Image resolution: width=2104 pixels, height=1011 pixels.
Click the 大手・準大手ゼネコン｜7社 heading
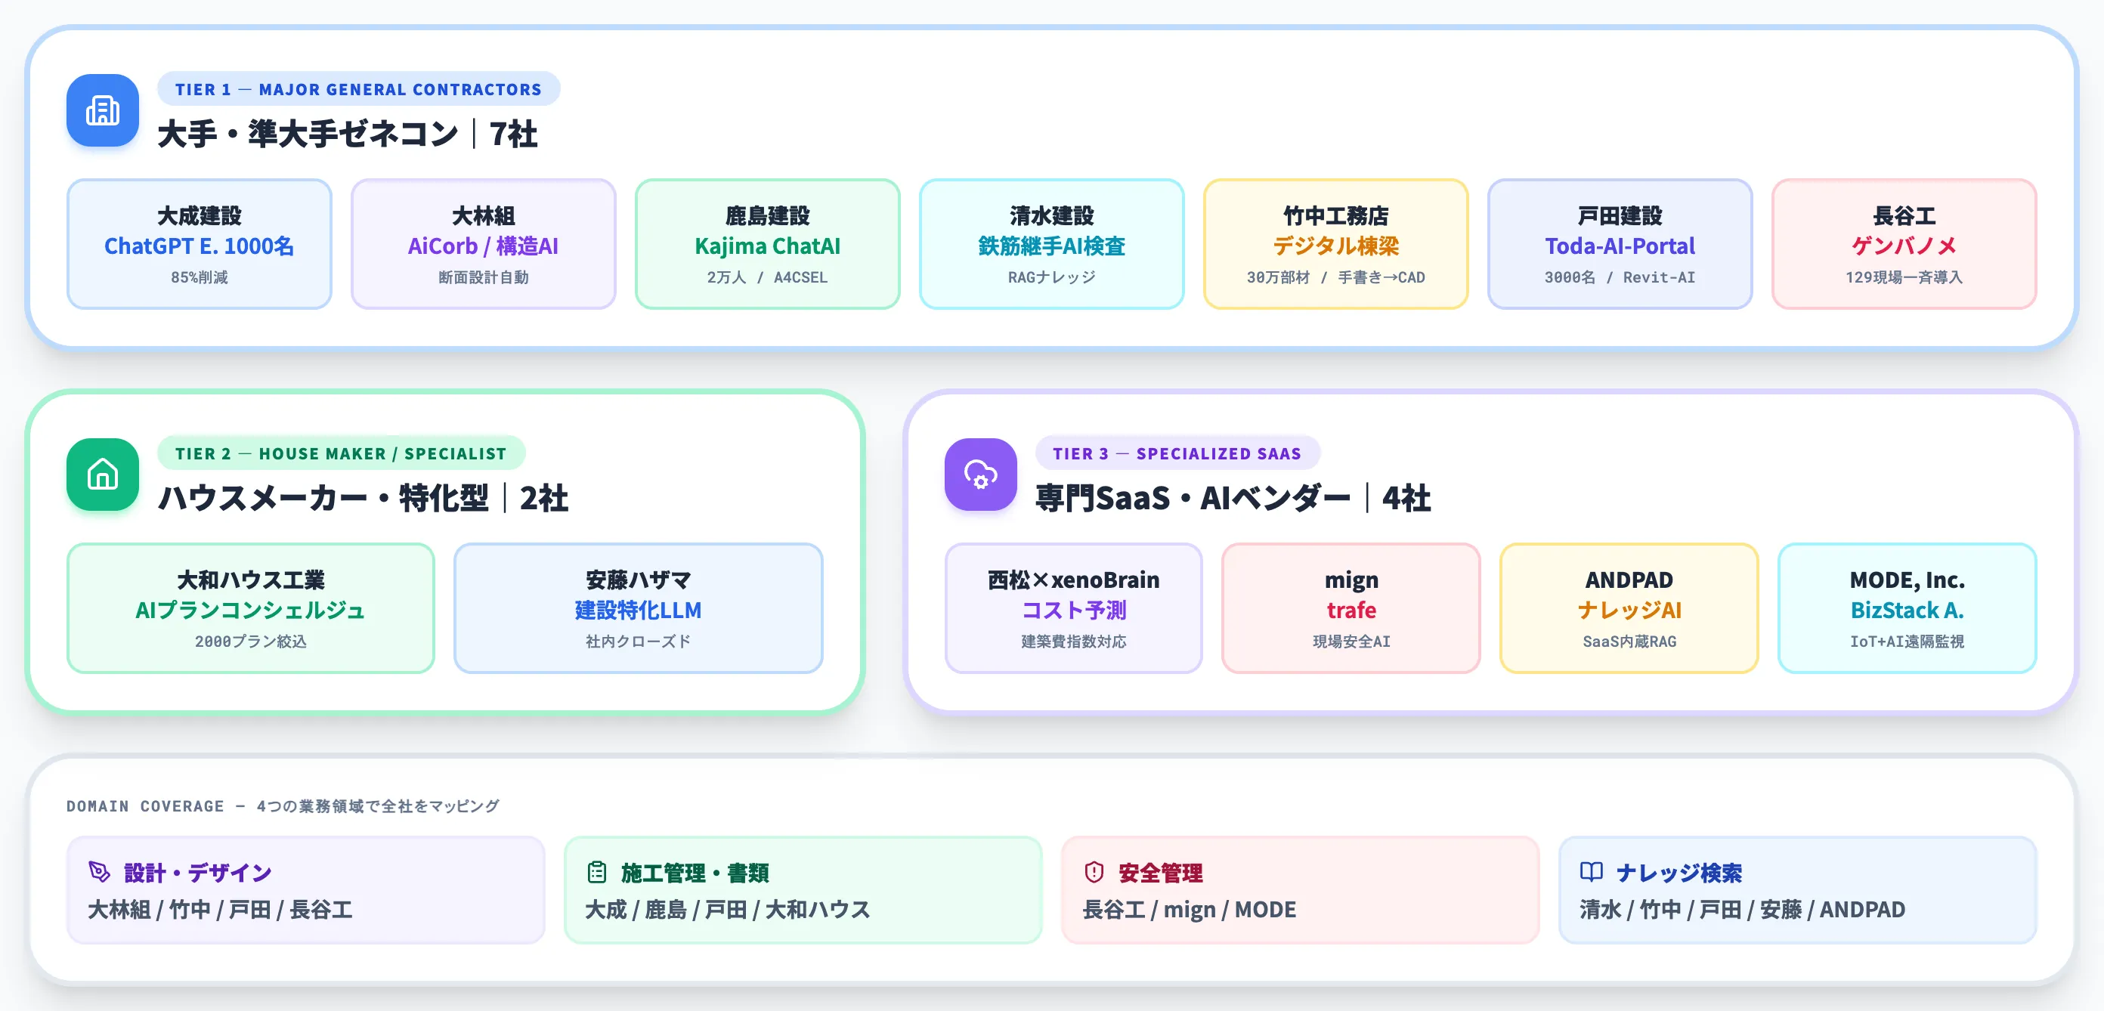(347, 134)
